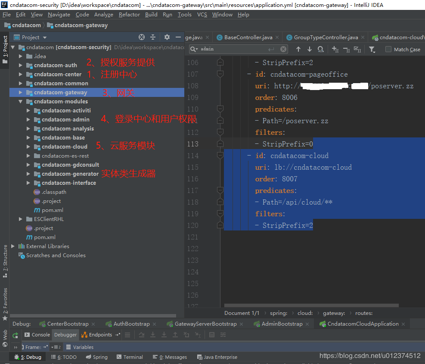Click Step Into debugger icon
Viewport: 425px width, 364px height.
pyautogui.click(x=153, y=335)
